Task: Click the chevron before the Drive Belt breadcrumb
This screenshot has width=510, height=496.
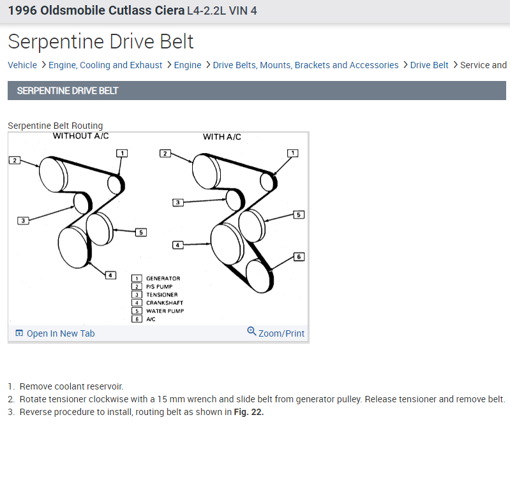Action: pyautogui.click(x=405, y=65)
